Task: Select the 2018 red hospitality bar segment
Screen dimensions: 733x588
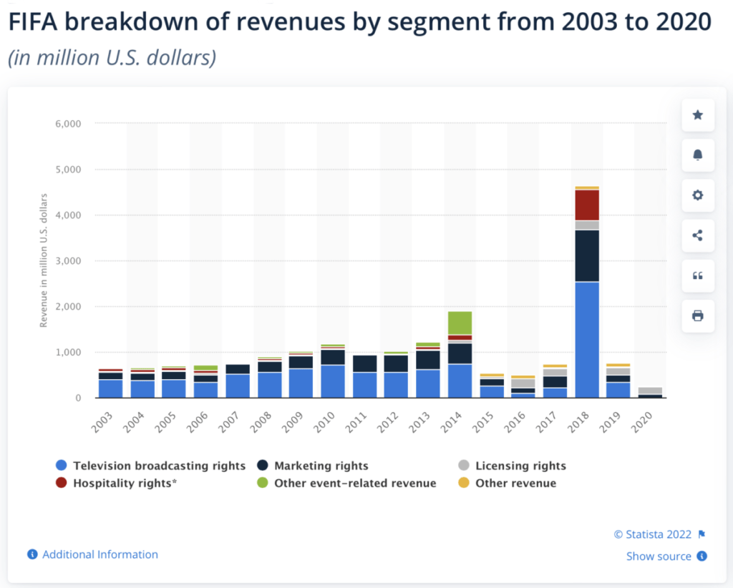Action: tap(587, 205)
